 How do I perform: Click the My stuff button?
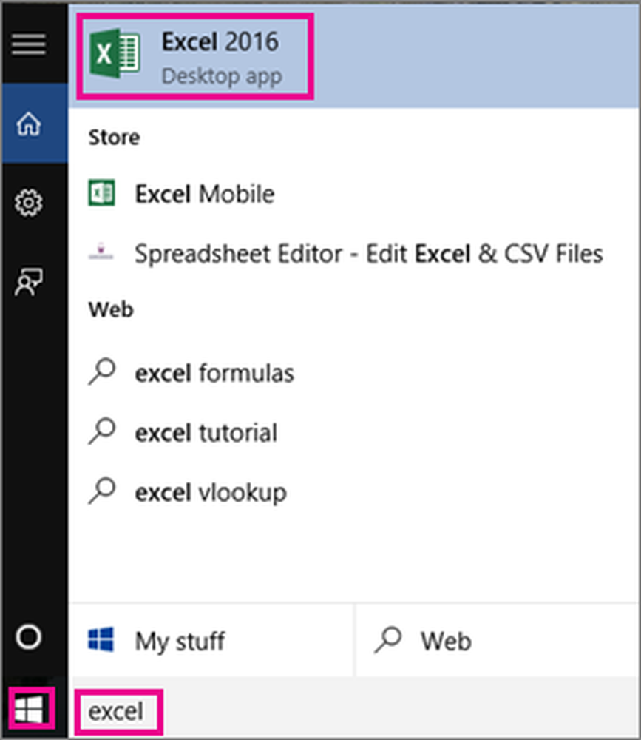click(x=180, y=640)
